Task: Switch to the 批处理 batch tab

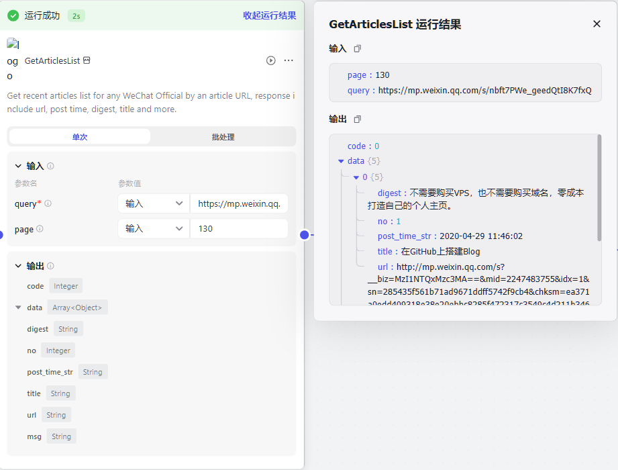Action: (223, 137)
